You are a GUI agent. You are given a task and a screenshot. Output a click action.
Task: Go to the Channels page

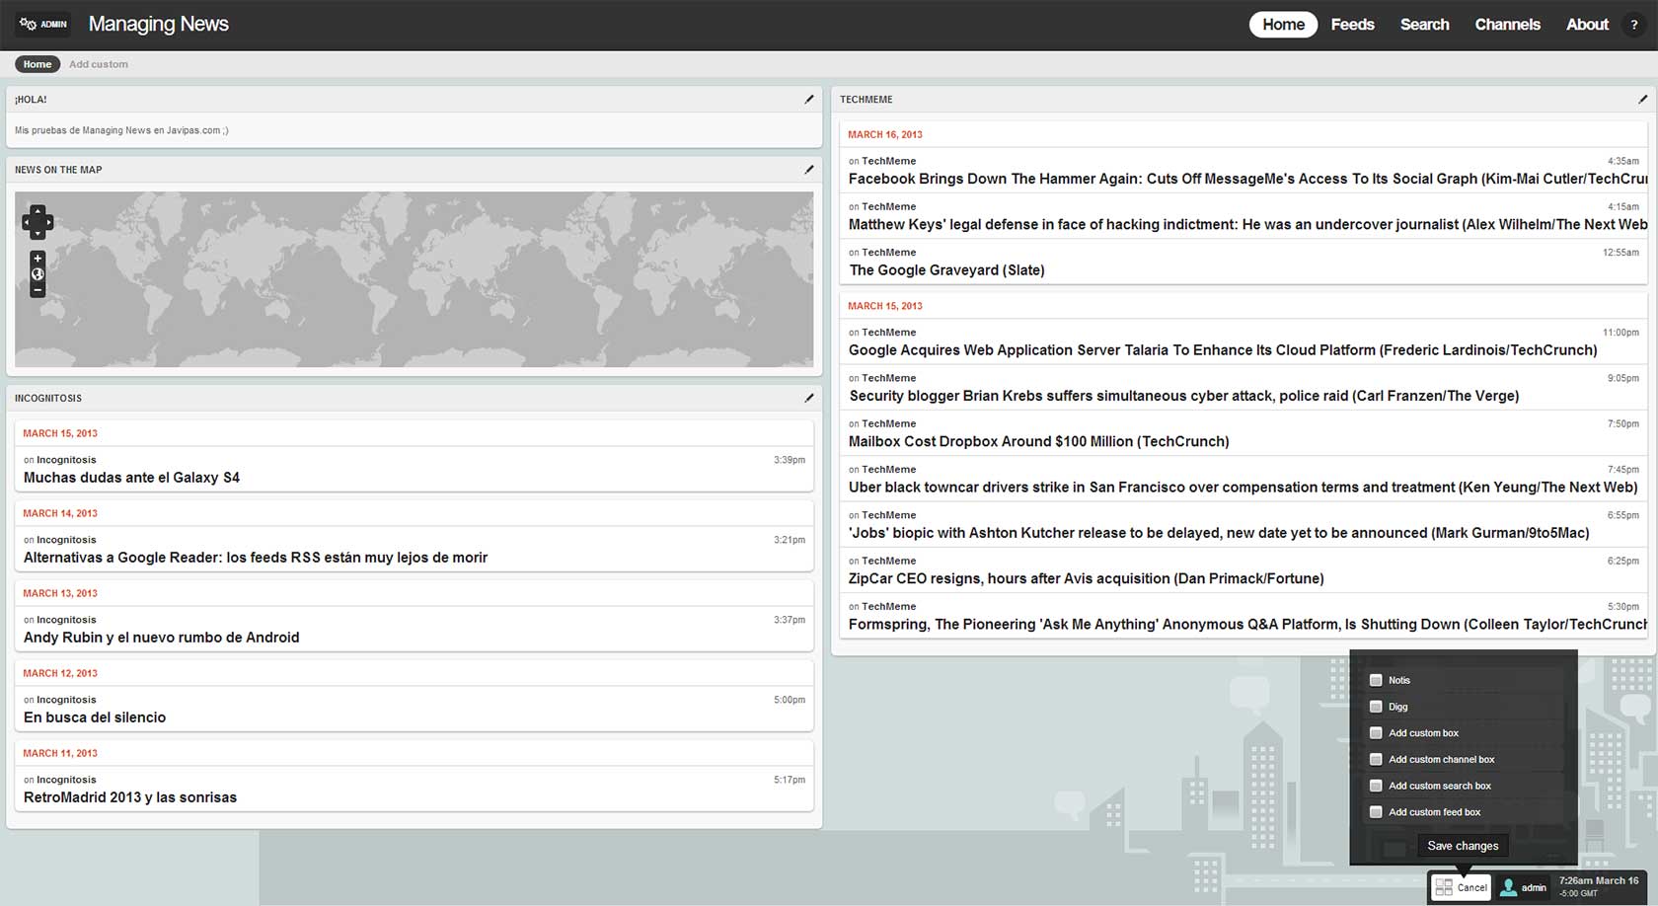click(x=1507, y=25)
